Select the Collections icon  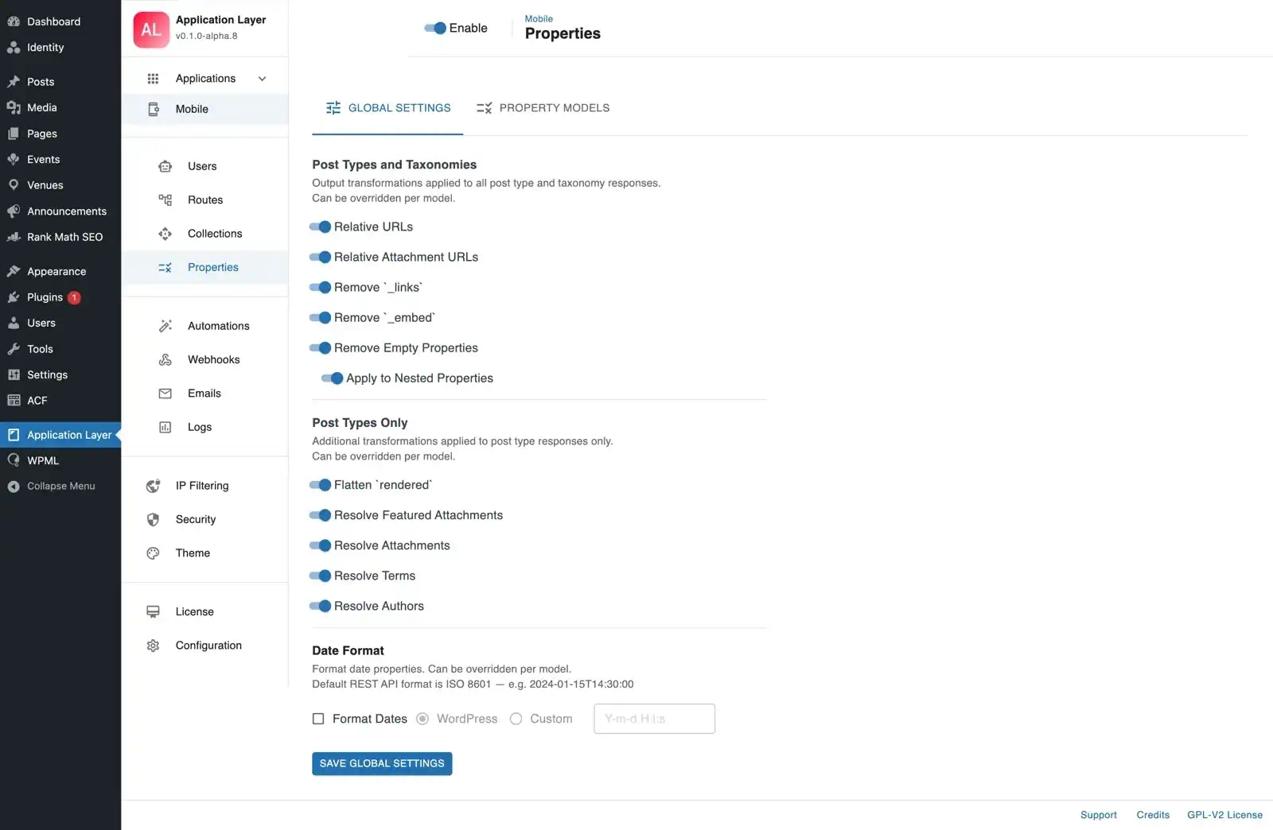click(x=165, y=234)
